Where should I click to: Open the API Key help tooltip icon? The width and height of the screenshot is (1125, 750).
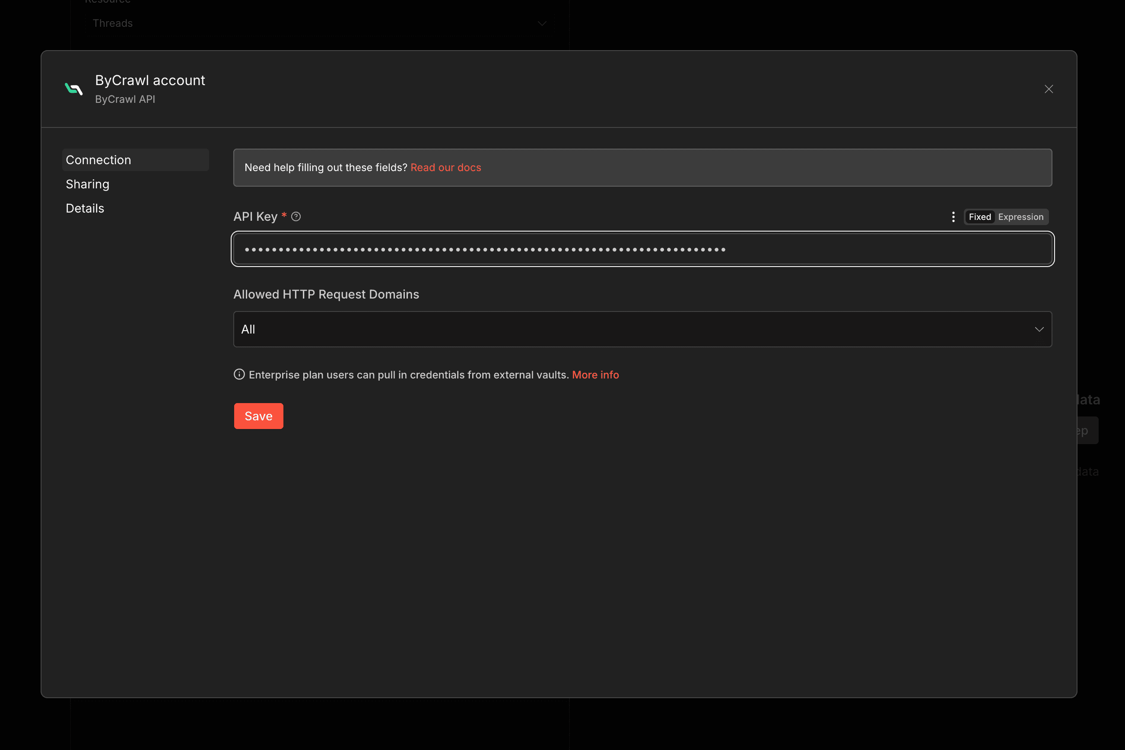(x=296, y=216)
